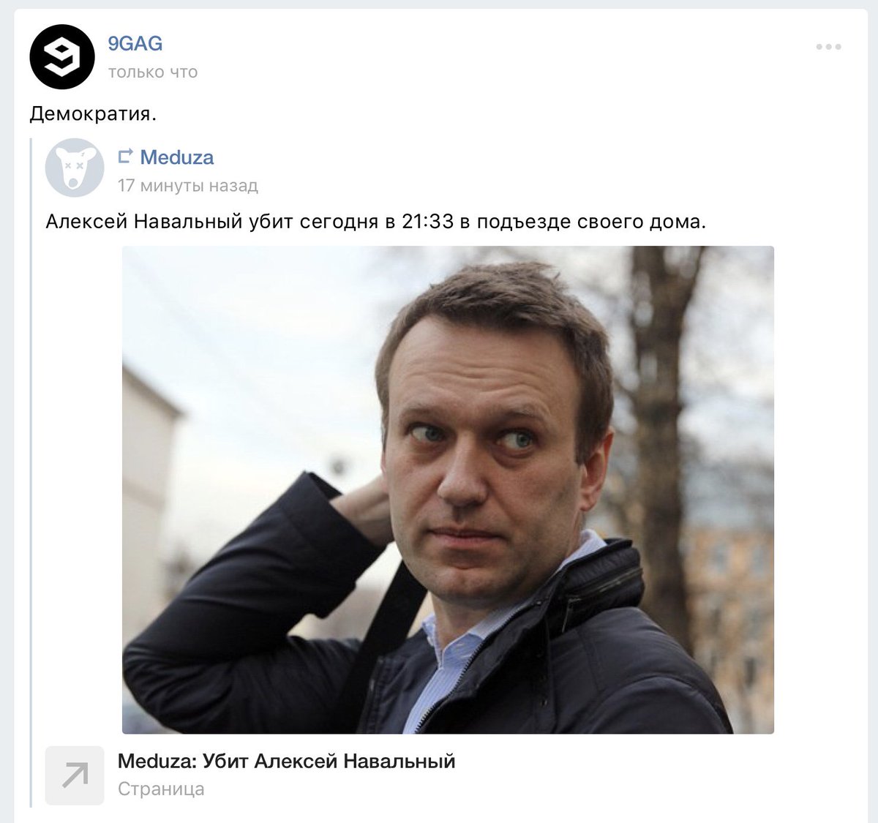Image resolution: width=878 pixels, height=823 pixels.
Task: Open the three-dot post options menu
Action: (x=828, y=47)
